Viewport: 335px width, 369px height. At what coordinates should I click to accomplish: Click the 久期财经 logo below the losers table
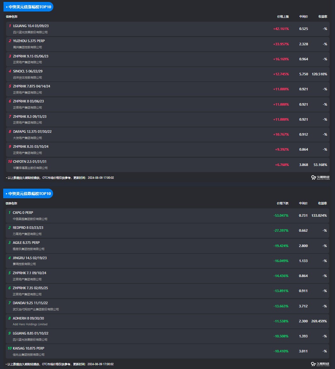click(320, 364)
